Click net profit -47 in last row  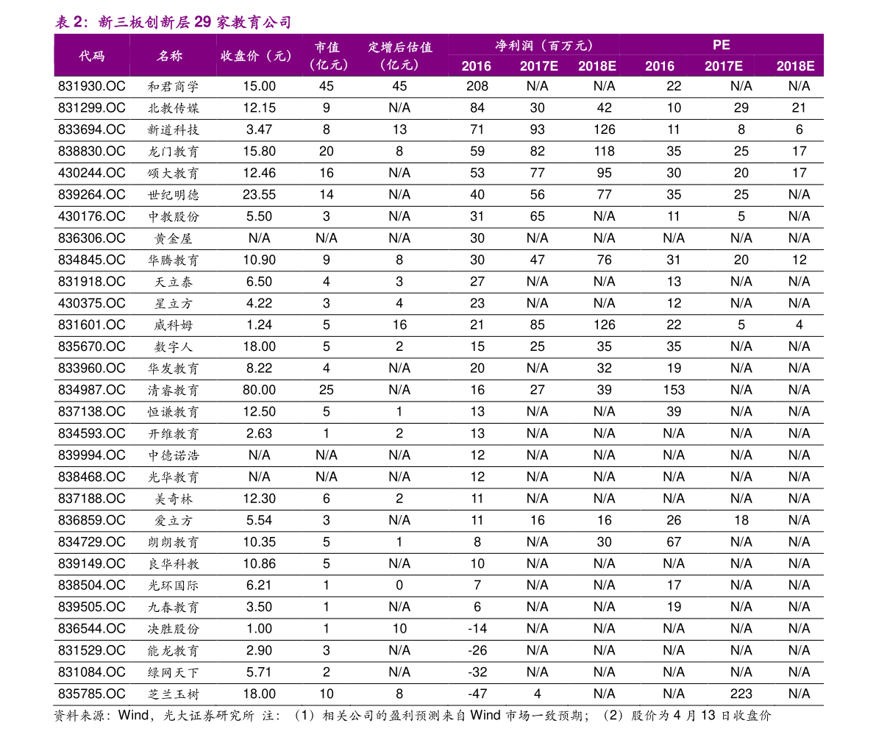point(477,694)
